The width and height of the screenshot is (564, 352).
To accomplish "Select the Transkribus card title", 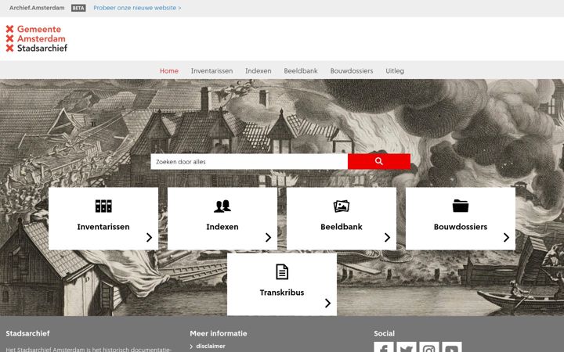I will point(282,293).
